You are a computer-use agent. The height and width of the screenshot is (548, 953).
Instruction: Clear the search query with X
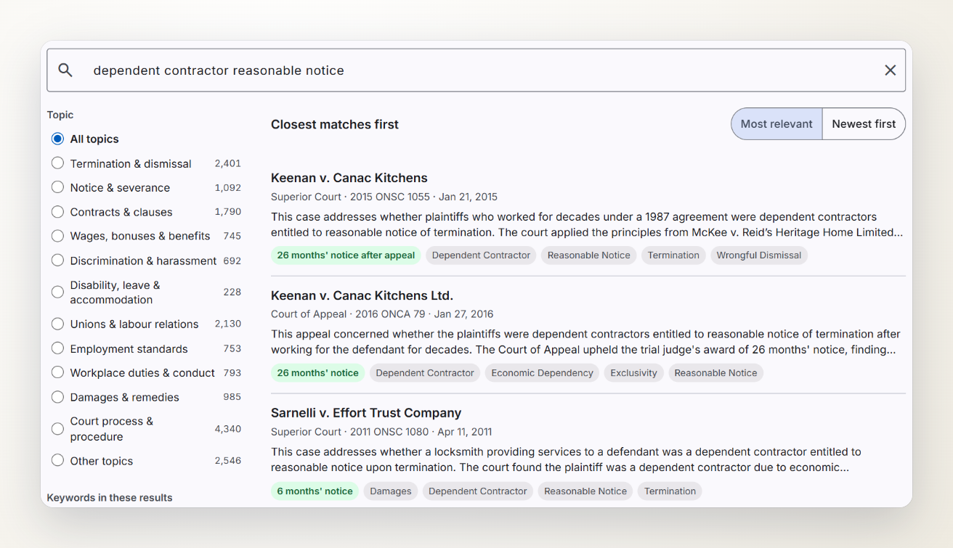click(890, 70)
